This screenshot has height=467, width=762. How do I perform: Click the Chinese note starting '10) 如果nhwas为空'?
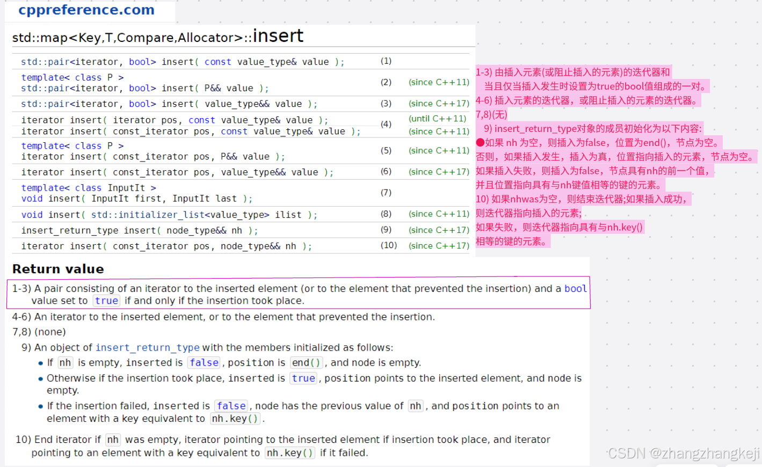click(582, 199)
